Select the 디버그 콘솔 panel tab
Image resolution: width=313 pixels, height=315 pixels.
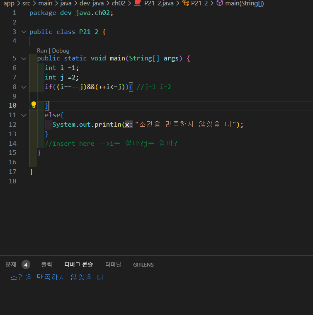click(78, 265)
